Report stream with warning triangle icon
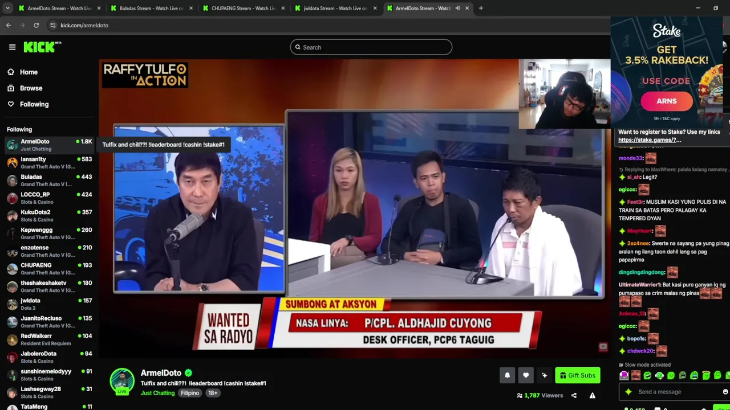The width and height of the screenshot is (730, 410). point(593,395)
